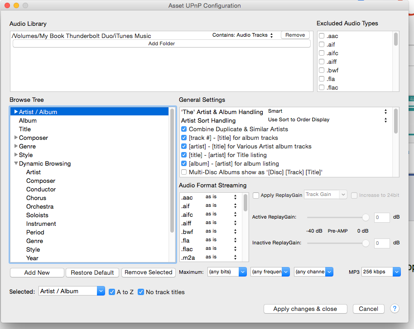Click the Browse Tree scrollbar
Viewport: 414px width, 329px height.
point(172,171)
